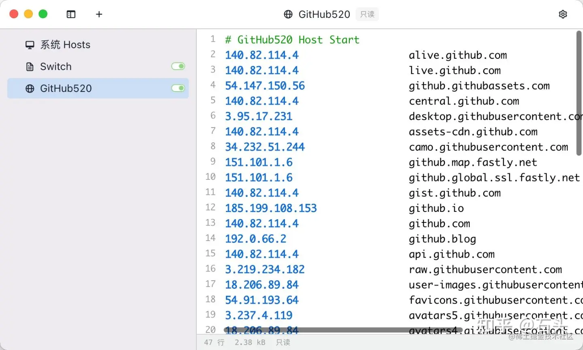Select GitHub520 item in sidebar
583x350 pixels.
pos(98,88)
